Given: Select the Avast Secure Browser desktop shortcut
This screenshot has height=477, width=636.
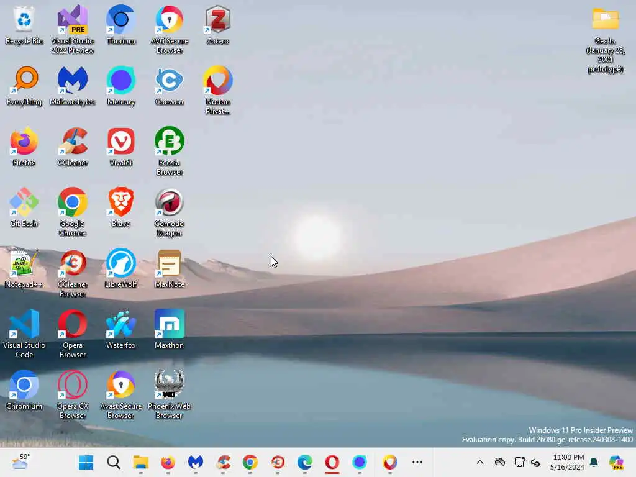Looking at the screenshot, I should tap(121, 394).
